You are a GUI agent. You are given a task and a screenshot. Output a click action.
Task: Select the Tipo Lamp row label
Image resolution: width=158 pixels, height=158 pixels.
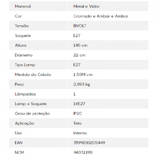click(x=25, y=65)
